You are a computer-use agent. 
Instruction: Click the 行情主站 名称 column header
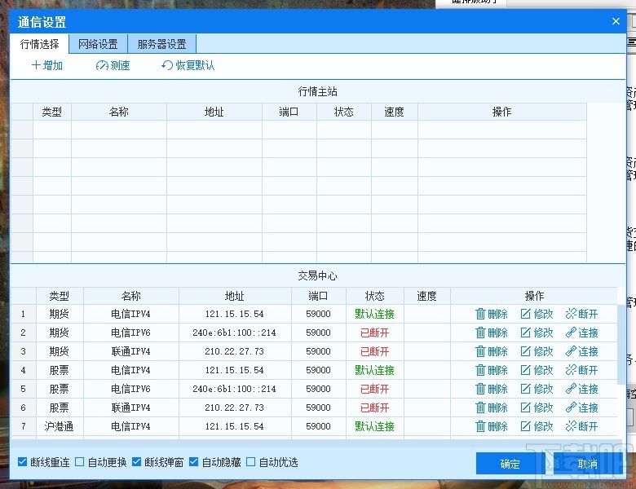click(119, 112)
